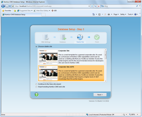Click the browser Forward arrow button
This screenshot has height=117, width=142.
click(7, 6)
